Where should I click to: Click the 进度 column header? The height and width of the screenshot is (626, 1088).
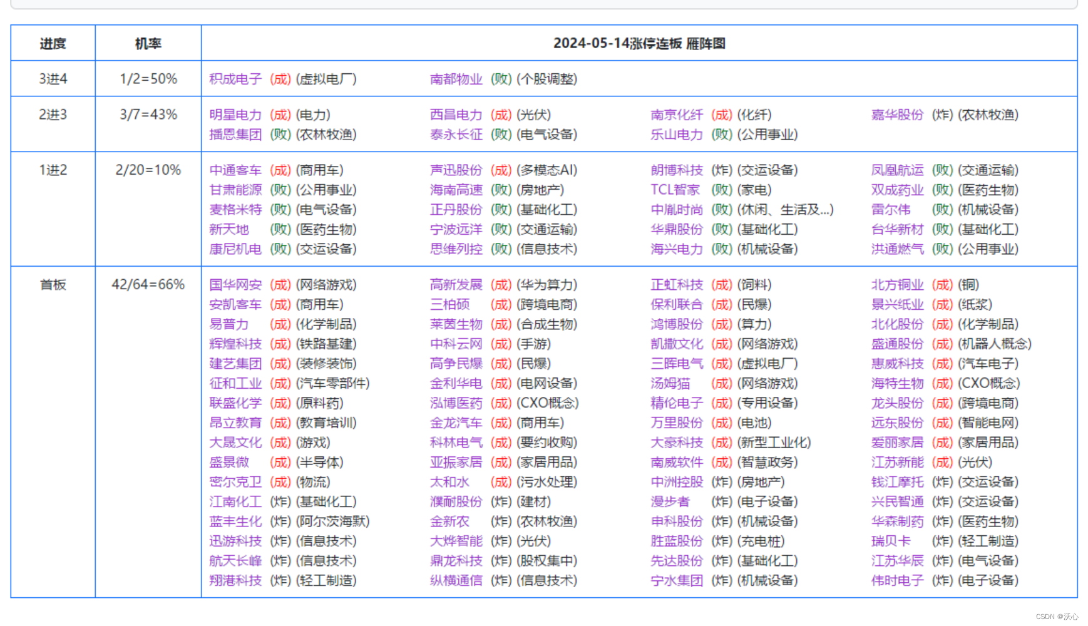53,44
